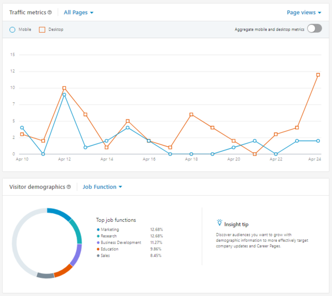
Task: Click the Sales legend dot
Action: click(x=98, y=256)
